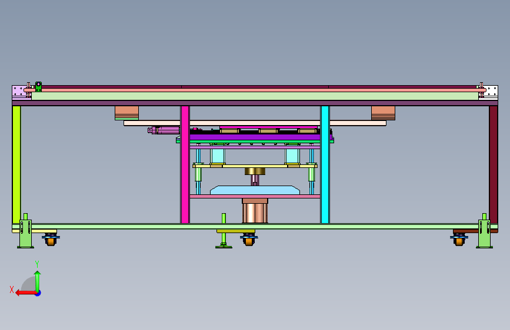
Task: Select the dark maroon right vertical frame post
Action: point(494,164)
